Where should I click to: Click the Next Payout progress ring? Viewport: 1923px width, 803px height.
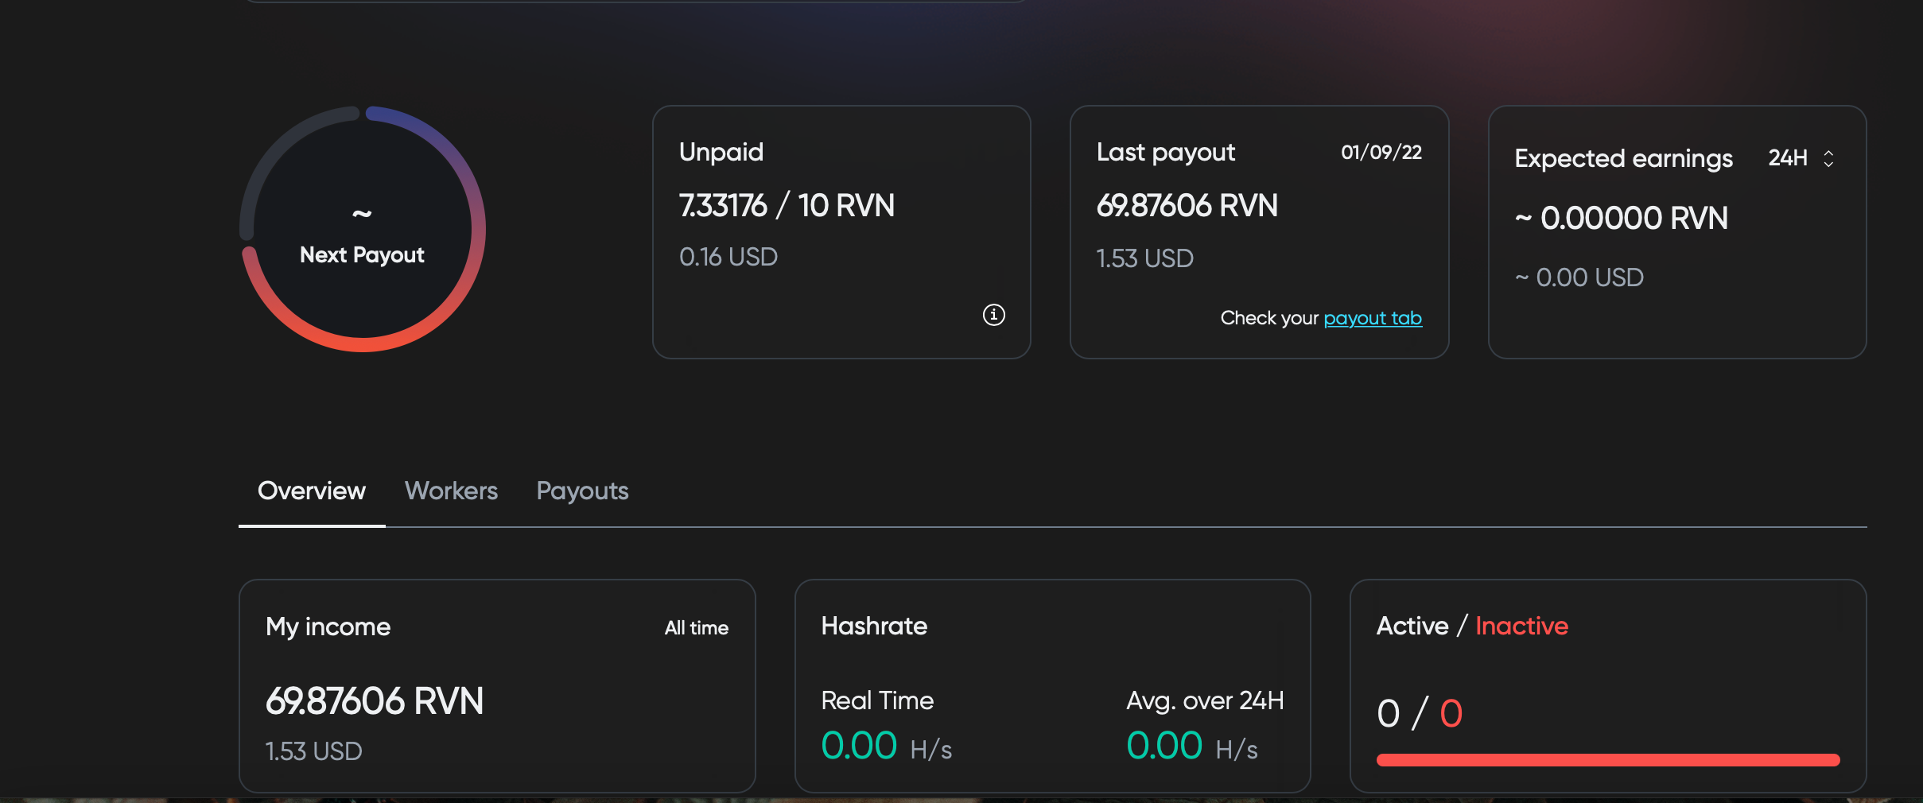[363, 229]
